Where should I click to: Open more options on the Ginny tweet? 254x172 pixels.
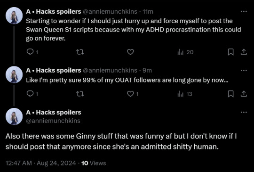pyautogui.click(x=244, y=112)
